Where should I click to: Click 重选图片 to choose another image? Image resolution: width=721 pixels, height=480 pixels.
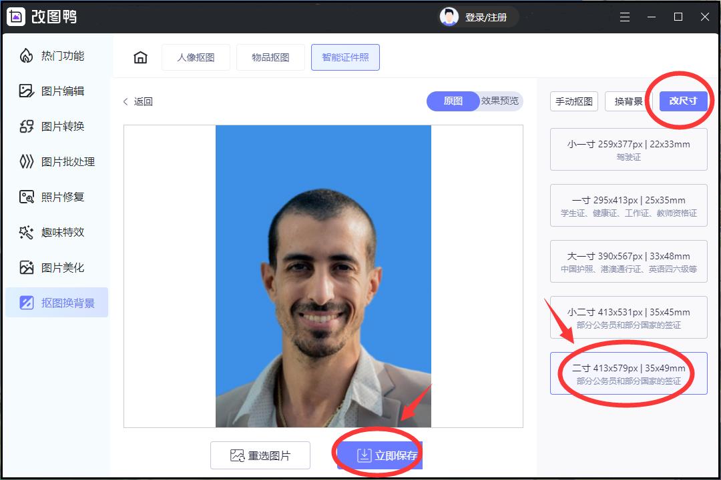tap(260, 455)
